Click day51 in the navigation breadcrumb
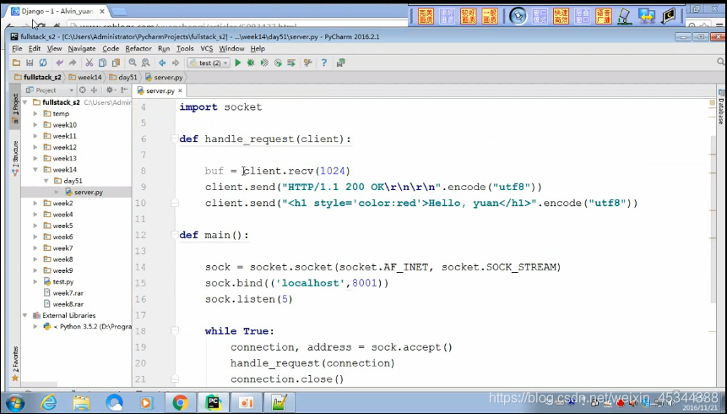 (123, 77)
